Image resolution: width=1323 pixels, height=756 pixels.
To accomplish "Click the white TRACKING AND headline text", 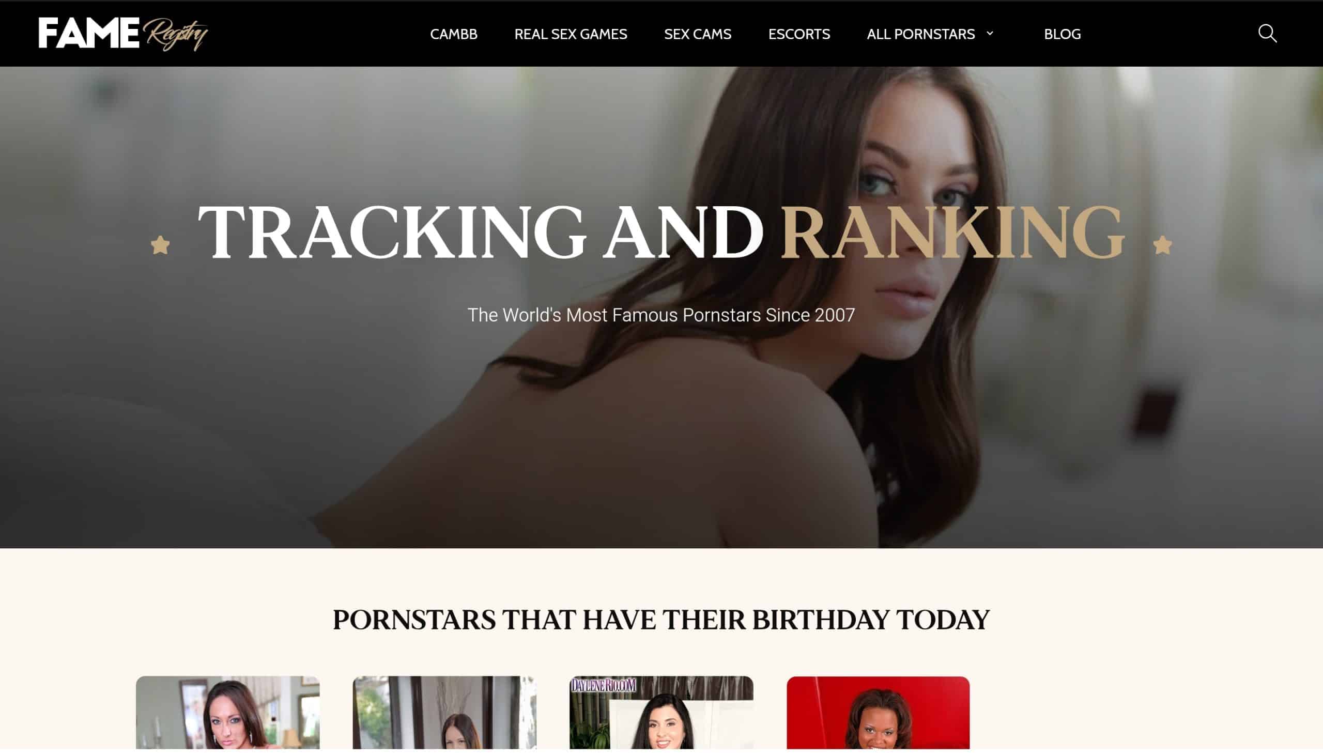I will pyautogui.click(x=480, y=232).
